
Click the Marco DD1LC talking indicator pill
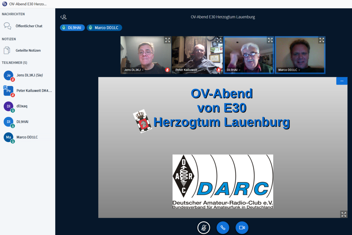click(x=104, y=28)
